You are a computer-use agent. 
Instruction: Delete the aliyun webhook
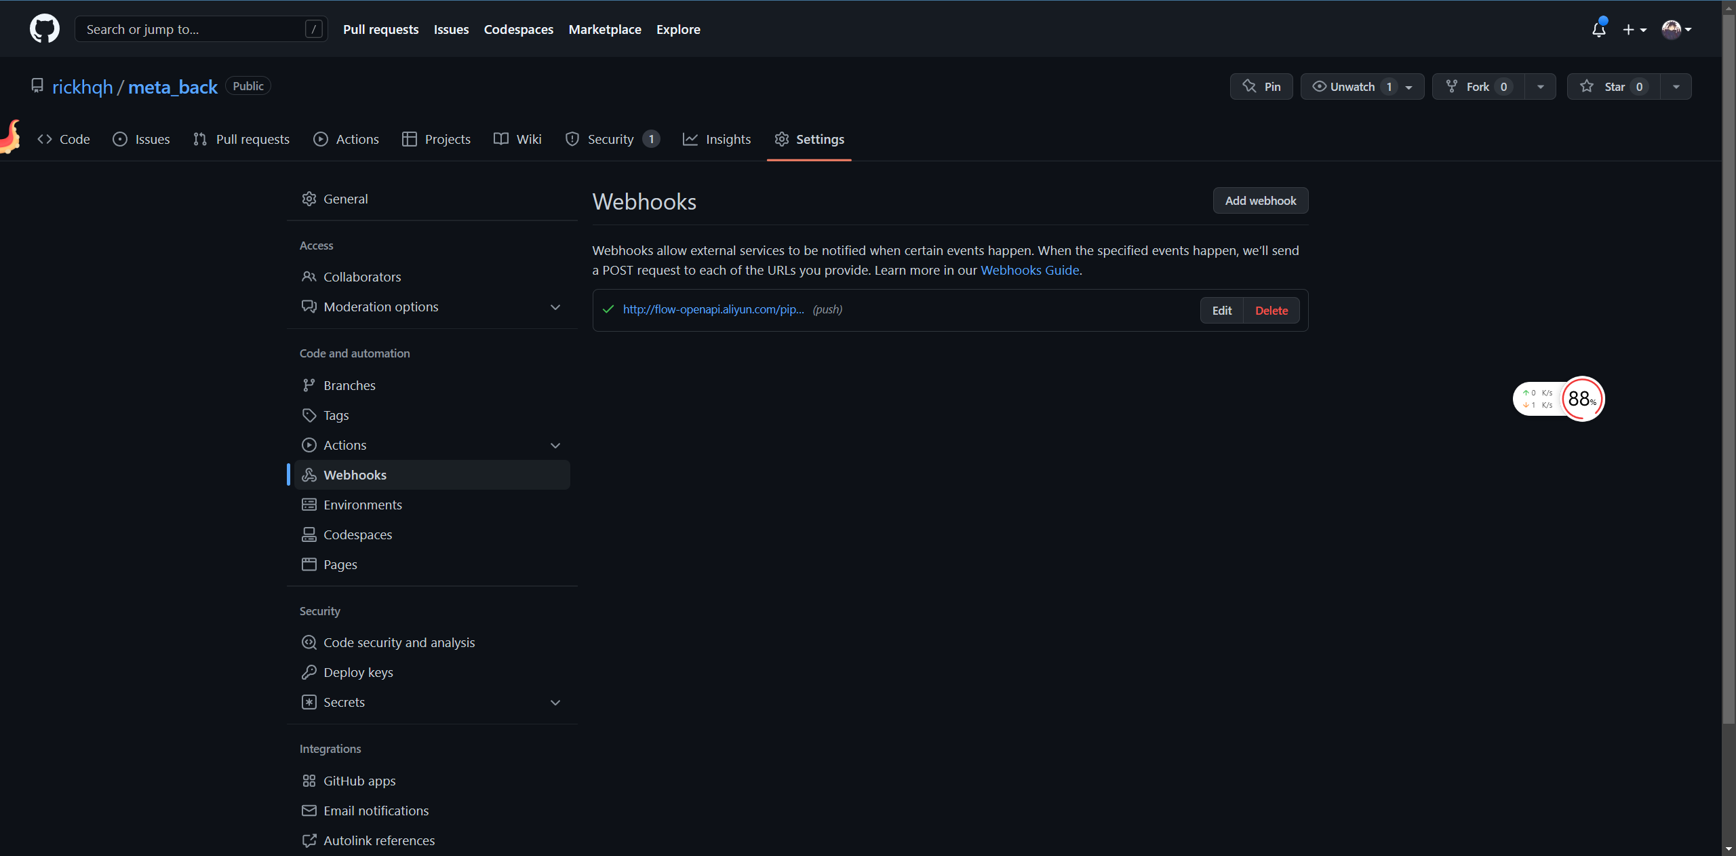click(1271, 311)
